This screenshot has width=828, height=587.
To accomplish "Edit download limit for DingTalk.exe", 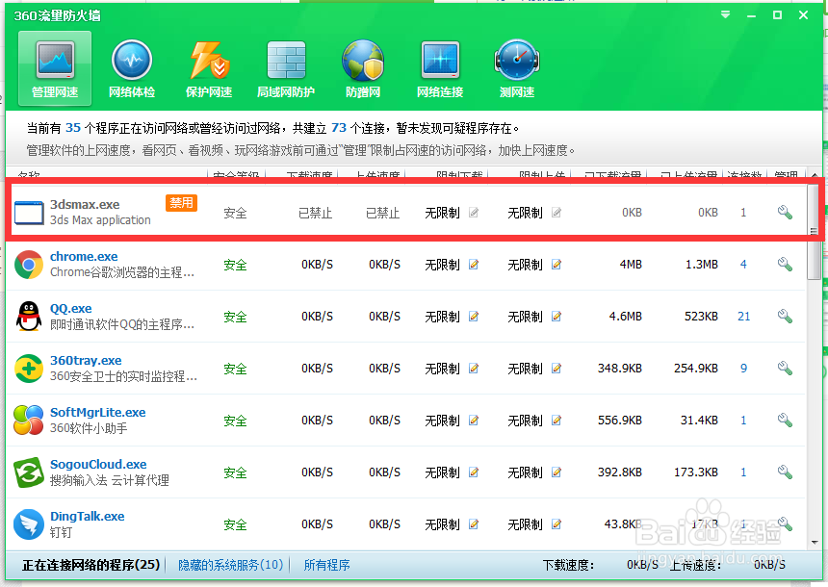I will (474, 524).
